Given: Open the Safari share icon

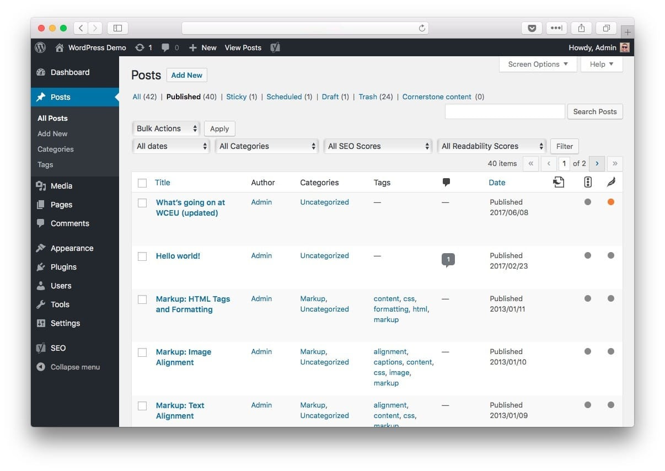Looking at the screenshot, I should click(x=581, y=28).
